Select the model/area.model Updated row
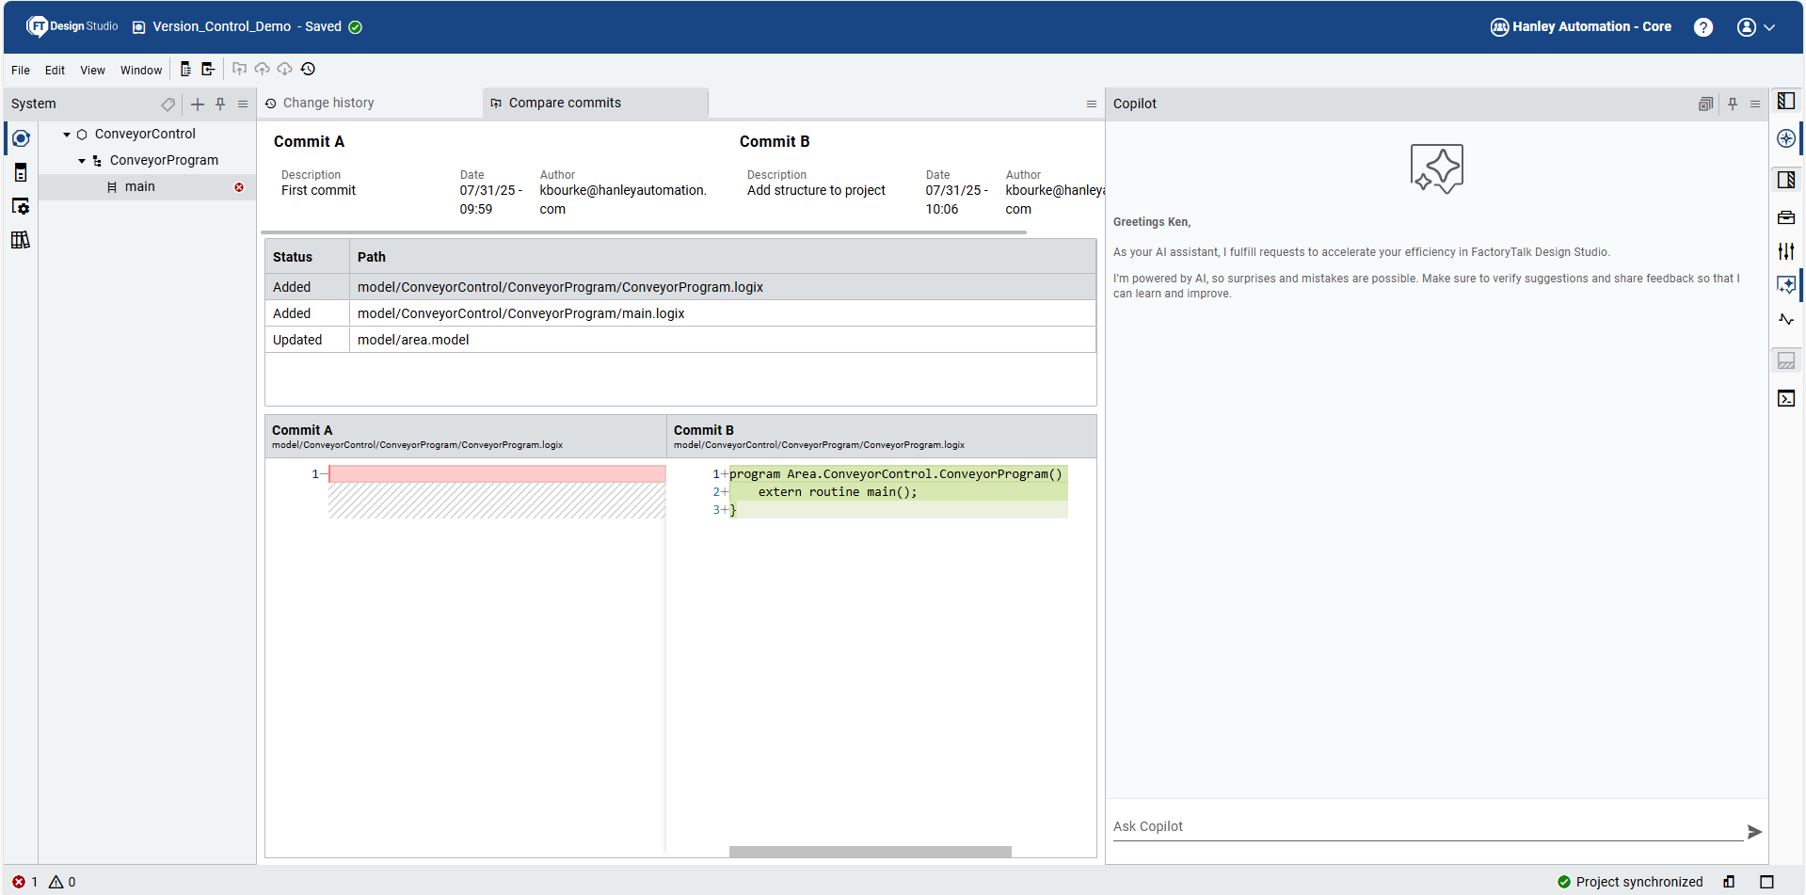1806x895 pixels. point(680,340)
